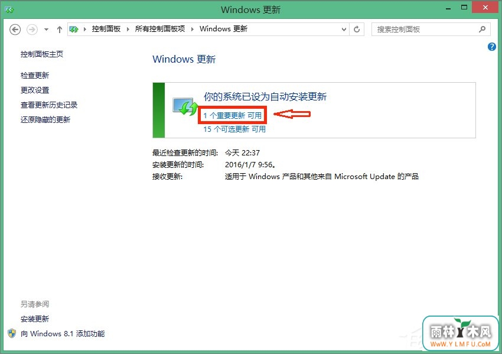Screen dimensions: 502x354
Task: Select the Windows 更新 breadcrumb
Action: tap(223, 29)
